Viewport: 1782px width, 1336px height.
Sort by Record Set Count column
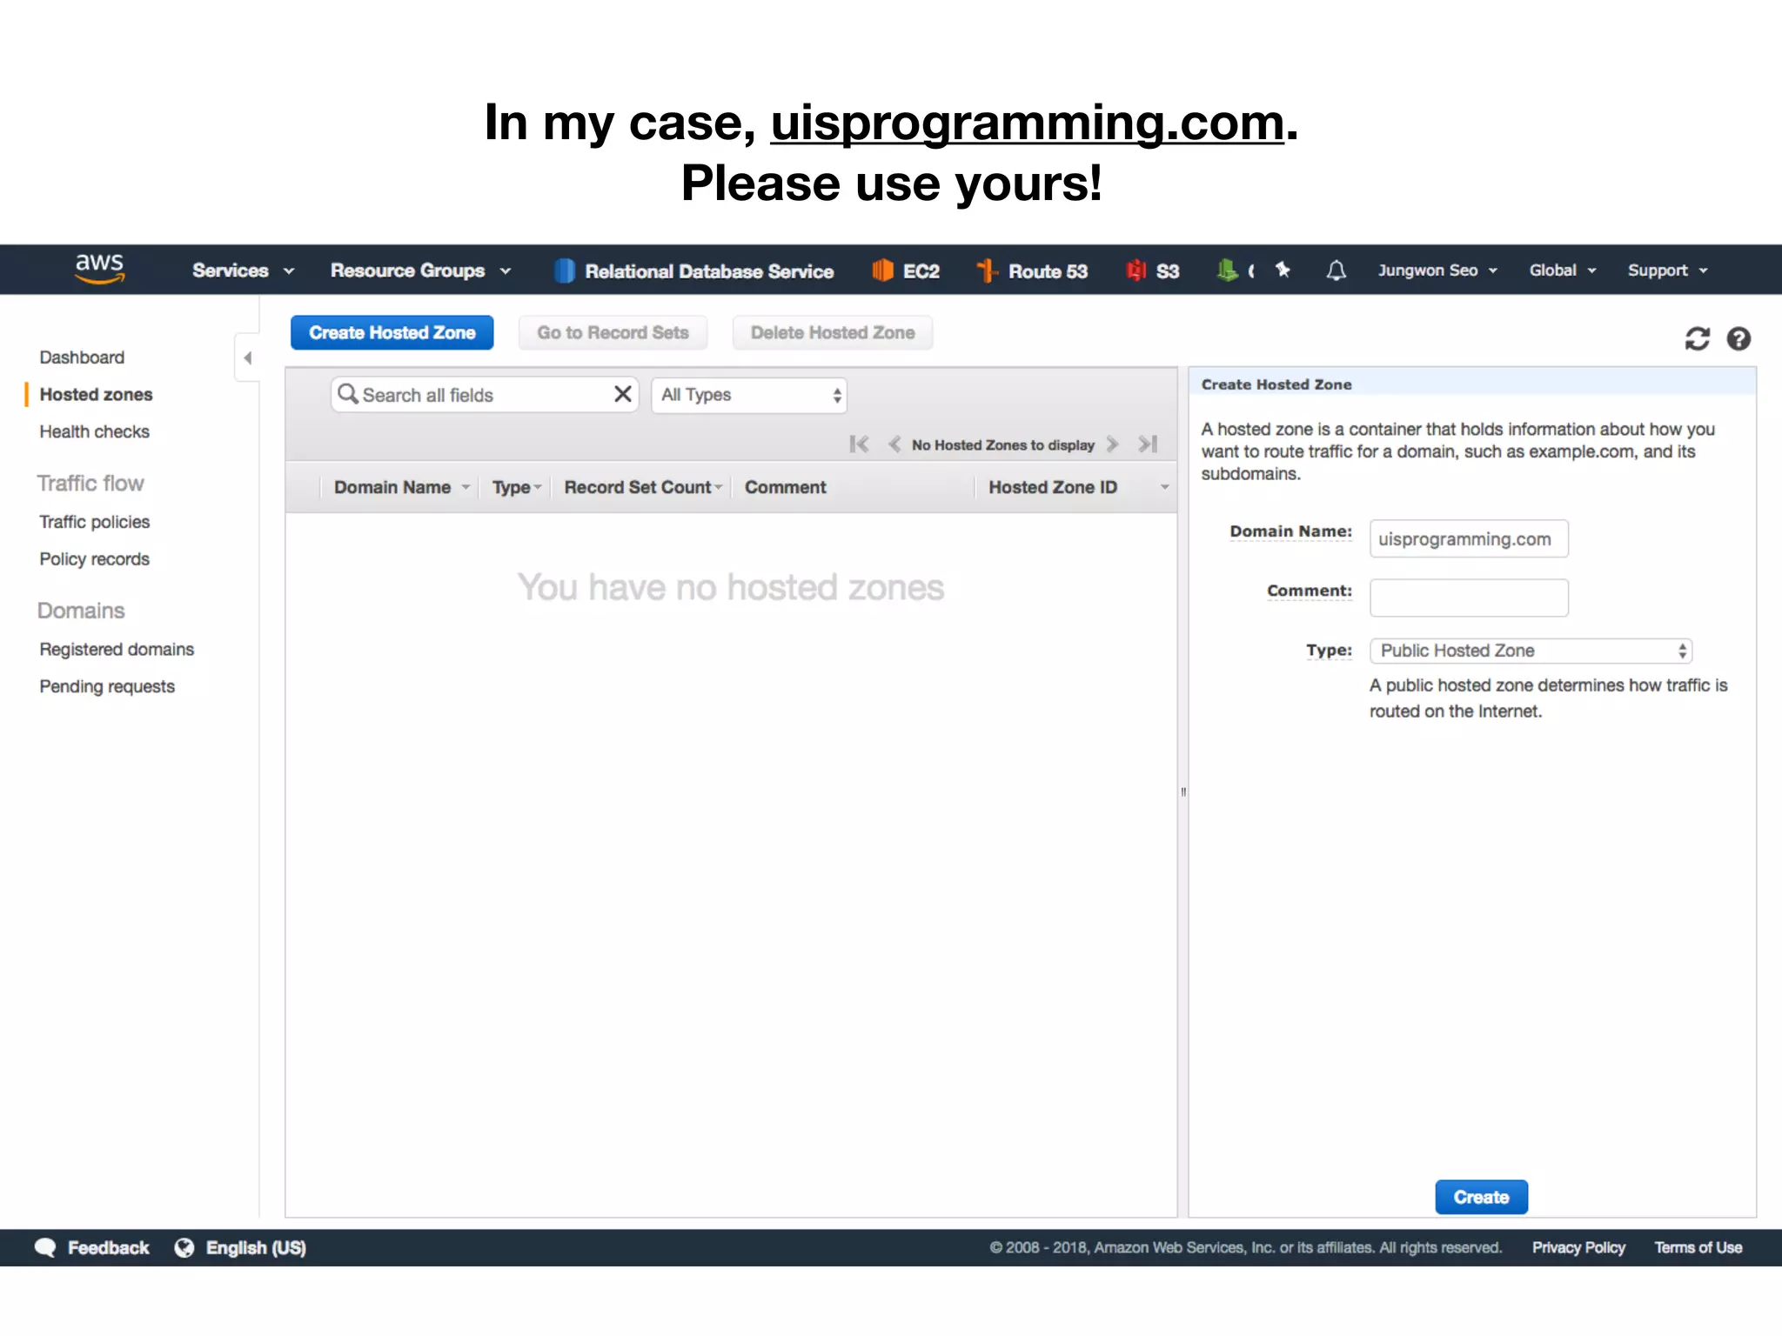pyautogui.click(x=643, y=487)
